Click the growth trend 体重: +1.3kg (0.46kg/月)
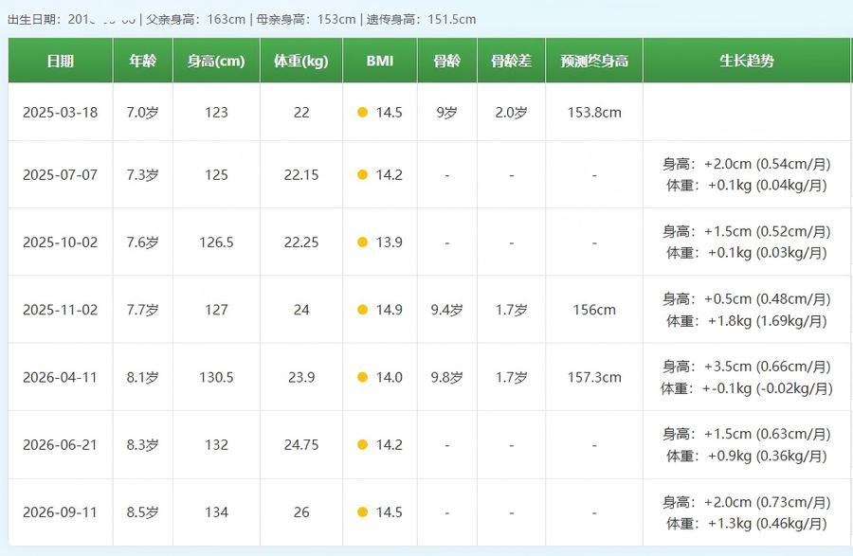Viewport: 853px width, 556px height. tap(747, 524)
